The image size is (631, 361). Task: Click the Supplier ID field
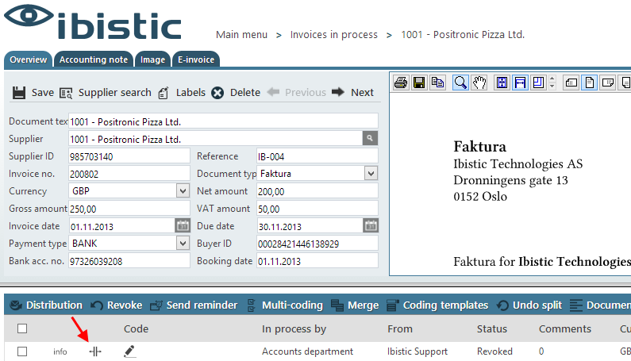tap(129, 156)
